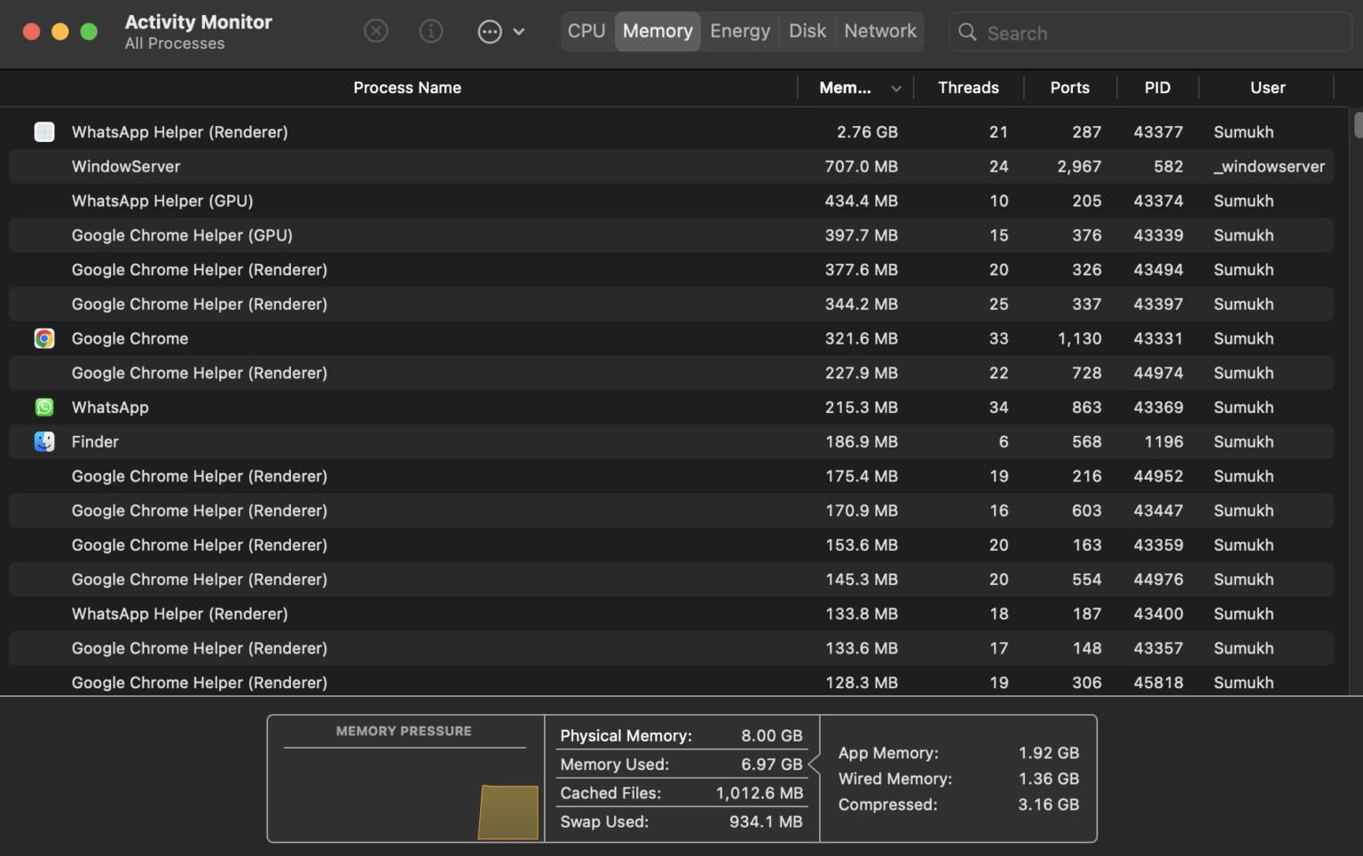This screenshot has width=1363, height=856.
Task: Click the Finder face icon
Action: tap(44, 441)
